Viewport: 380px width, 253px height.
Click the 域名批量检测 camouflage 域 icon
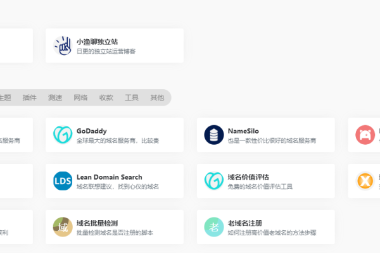coord(63,227)
